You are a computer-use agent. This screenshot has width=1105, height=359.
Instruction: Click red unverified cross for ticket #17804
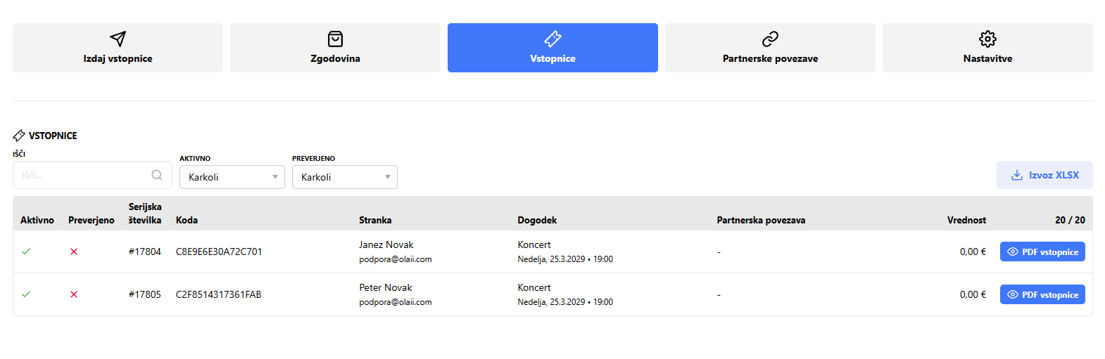tap(74, 252)
